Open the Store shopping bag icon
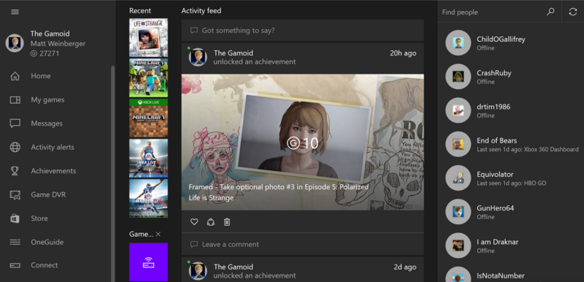 15,218
